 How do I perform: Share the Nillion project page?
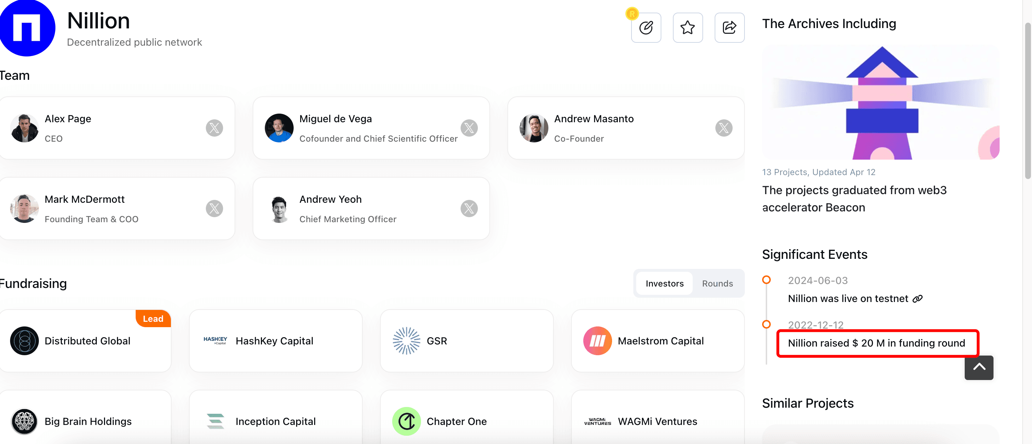pyautogui.click(x=729, y=28)
